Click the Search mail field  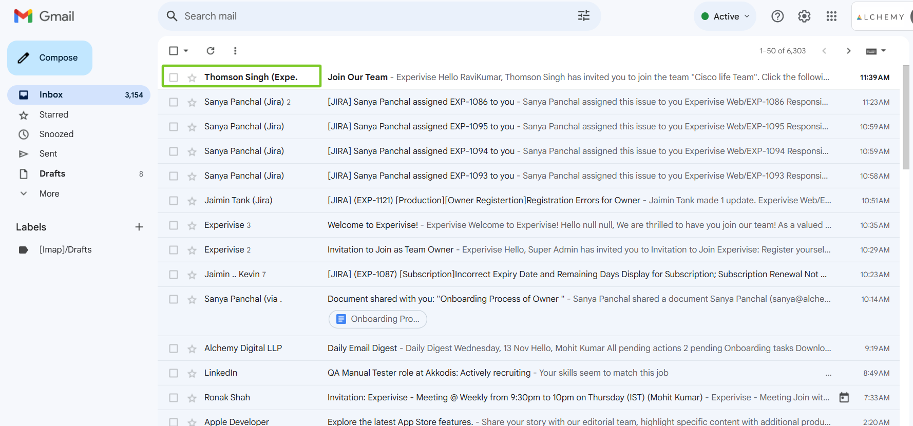(379, 16)
